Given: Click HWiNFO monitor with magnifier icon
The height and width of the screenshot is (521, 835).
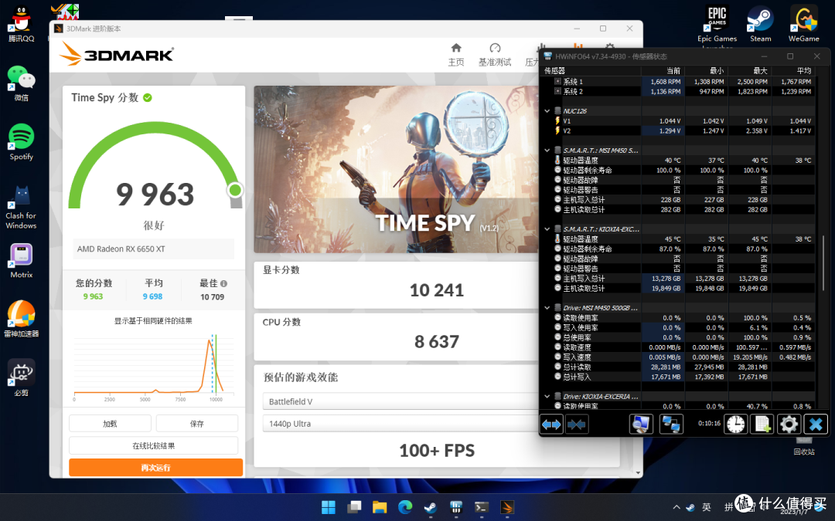Looking at the screenshot, I should click(x=641, y=425).
